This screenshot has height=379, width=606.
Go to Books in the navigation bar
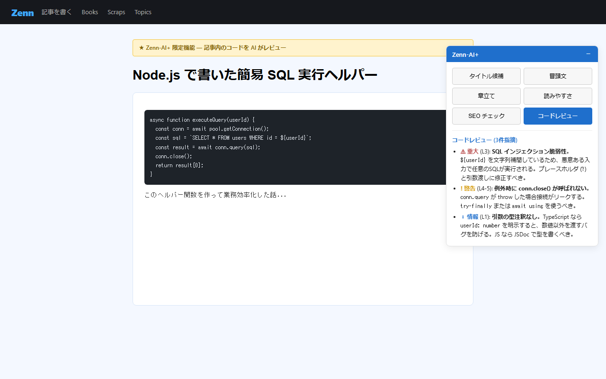tap(90, 12)
